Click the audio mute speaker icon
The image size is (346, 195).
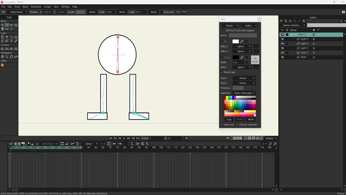pyautogui.click(x=186, y=138)
